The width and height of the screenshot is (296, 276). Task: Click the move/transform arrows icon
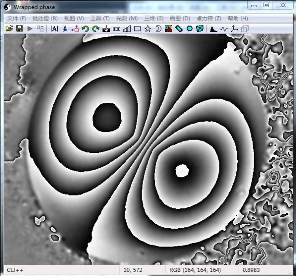[75, 29]
